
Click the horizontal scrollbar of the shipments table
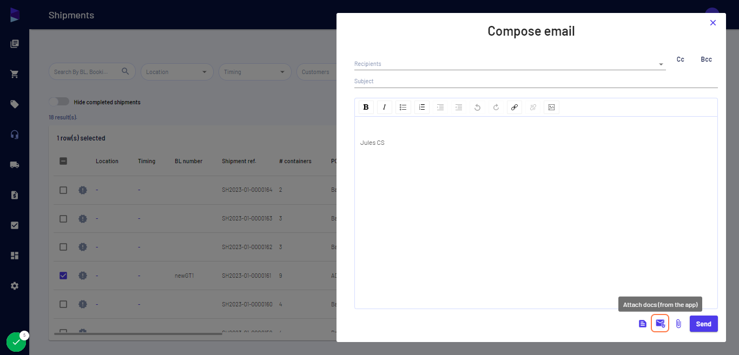point(139,334)
